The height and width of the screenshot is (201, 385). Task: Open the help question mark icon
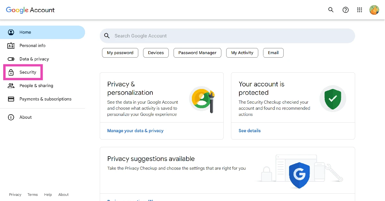coord(346,10)
